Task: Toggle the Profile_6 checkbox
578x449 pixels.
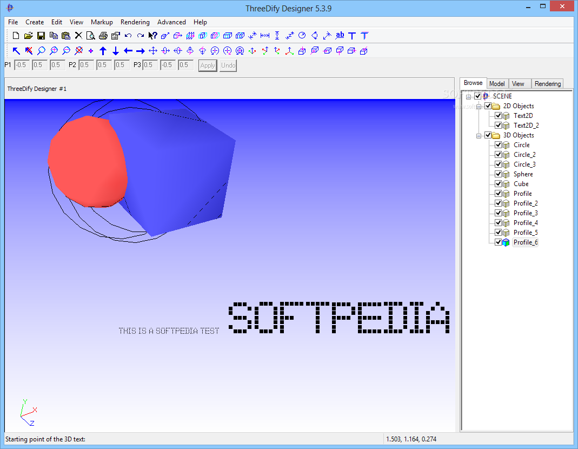Action: [x=499, y=242]
